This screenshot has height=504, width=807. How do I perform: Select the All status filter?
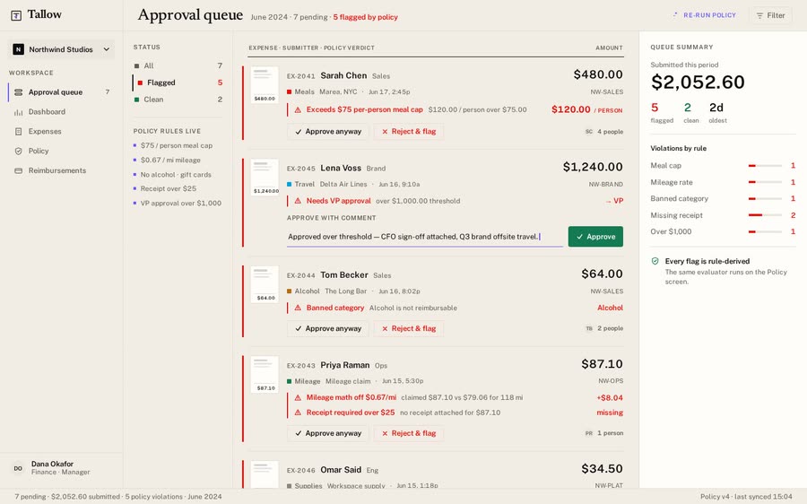pyautogui.click(x=178, y=65)
